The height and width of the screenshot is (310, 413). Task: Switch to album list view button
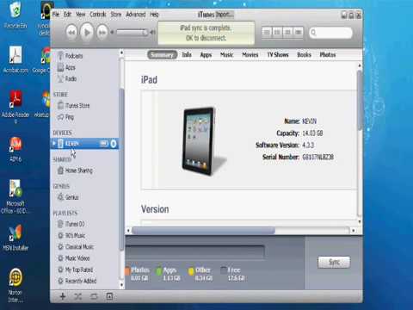[277, 32]
